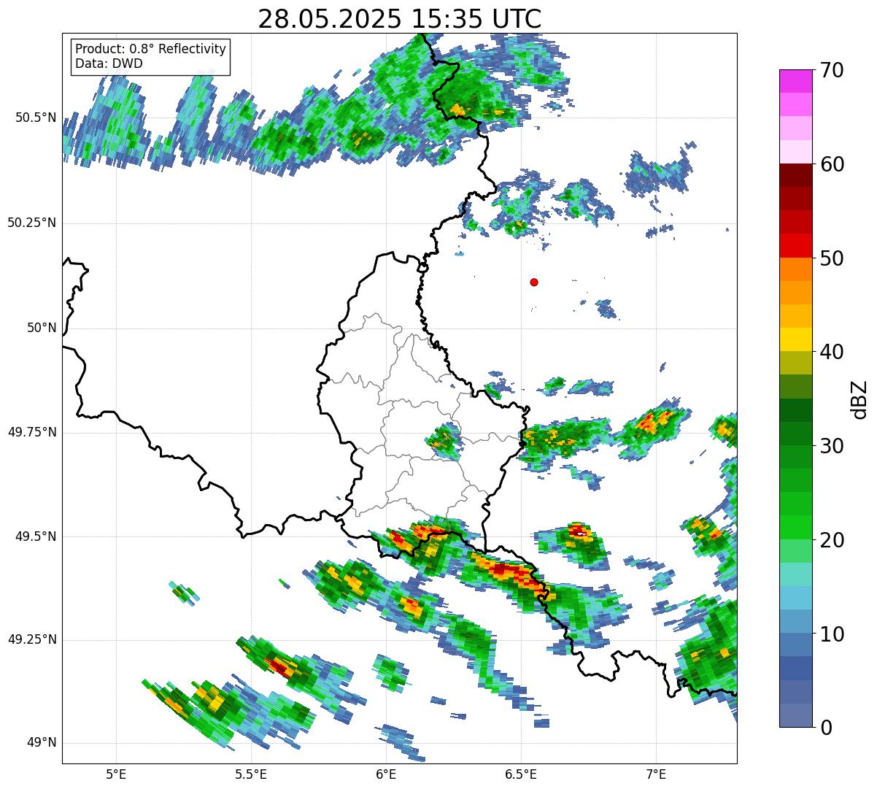The height and width of the screenshot is (789, 877).
Task: Click the 'Product: 0.8° Reflectivity' label
Action: click(x=151, y=49)
